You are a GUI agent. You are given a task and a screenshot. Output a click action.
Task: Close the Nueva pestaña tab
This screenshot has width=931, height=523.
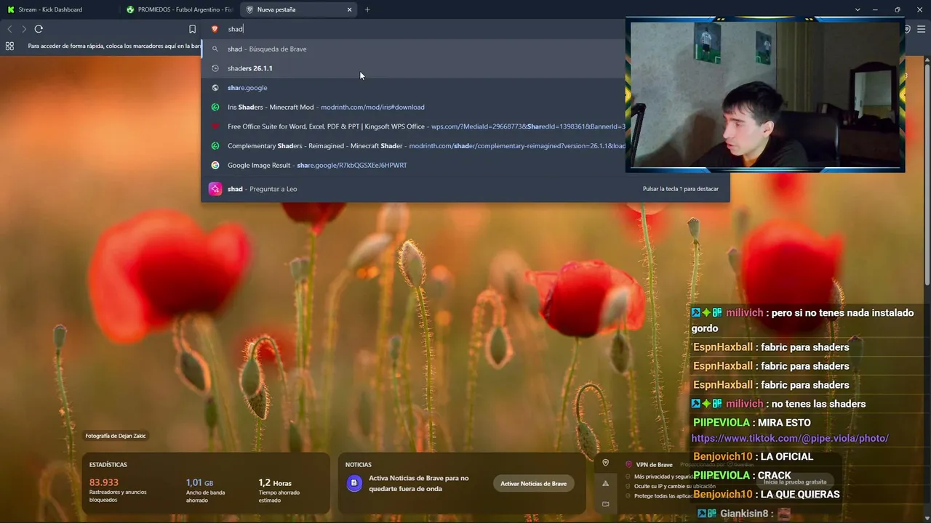349,9
